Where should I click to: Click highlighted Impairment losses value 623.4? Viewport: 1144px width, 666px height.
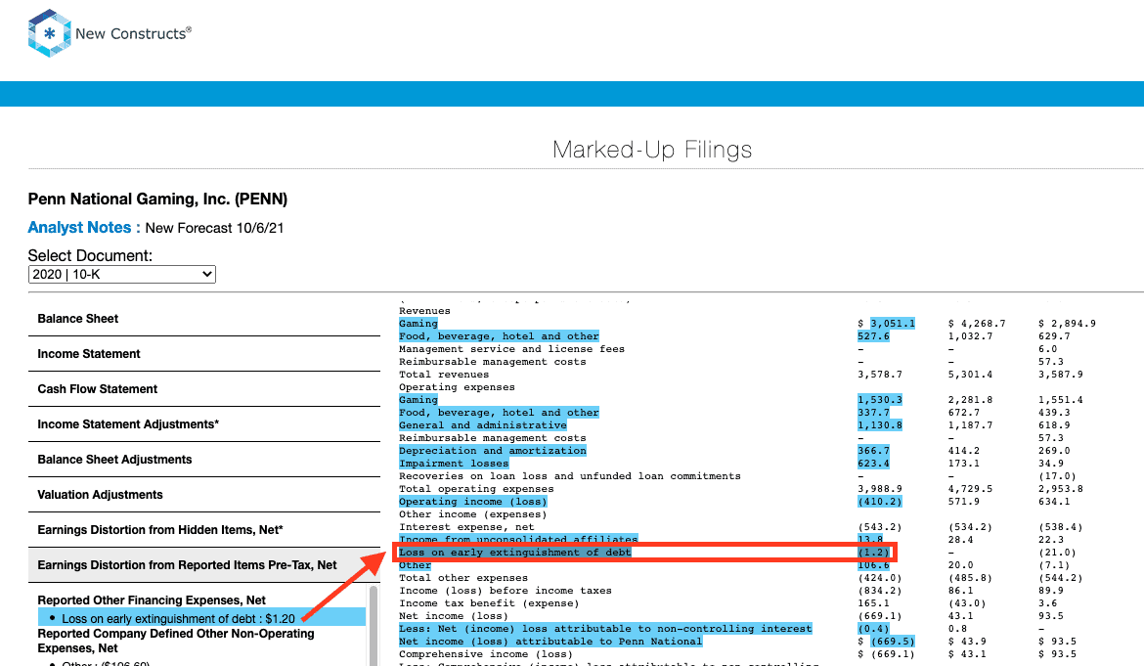[873, 464]
